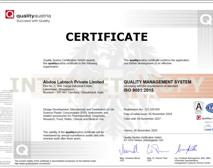213x168 pixels.
Task: Click Christoph Baumgartner's signature
Action: pyautogui.click(x=186, y=149)
